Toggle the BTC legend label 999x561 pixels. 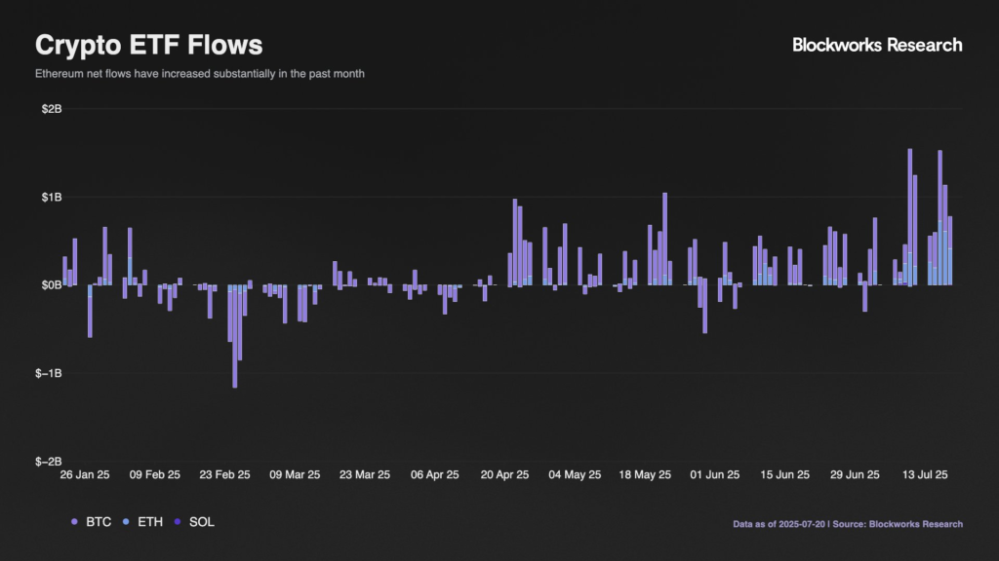97,522
